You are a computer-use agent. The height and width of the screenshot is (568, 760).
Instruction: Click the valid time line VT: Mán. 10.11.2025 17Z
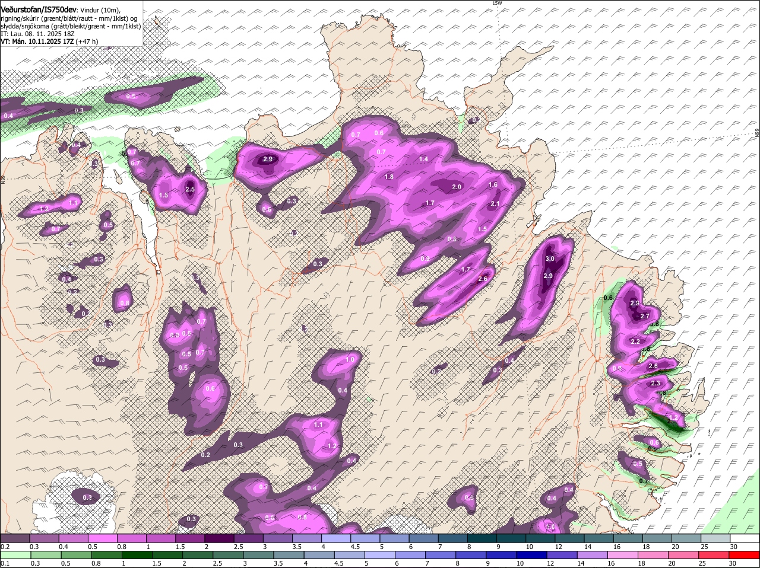click(x=38, y=42)
